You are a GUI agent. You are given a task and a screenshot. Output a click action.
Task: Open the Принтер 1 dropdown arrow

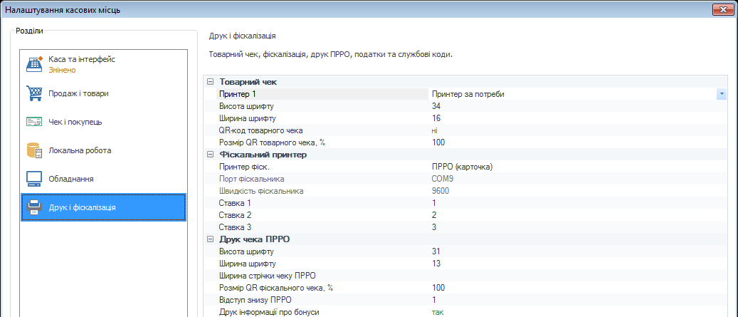[x=722, y=94]
